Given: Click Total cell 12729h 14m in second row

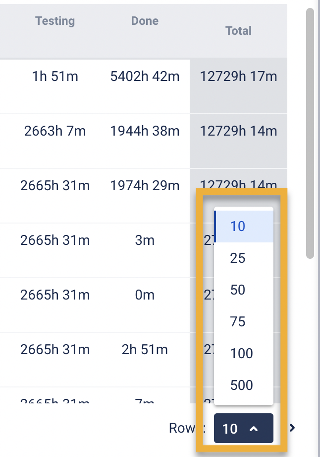Looking at the screenshot, I should click(x=238, y=131).
